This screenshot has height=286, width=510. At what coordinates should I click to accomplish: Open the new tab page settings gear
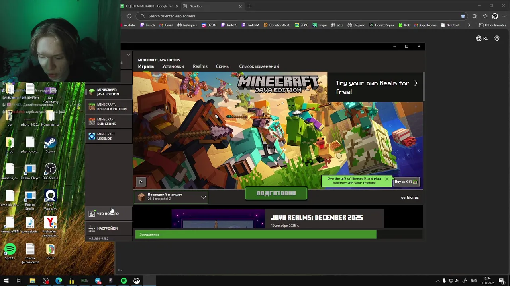[497, 38]
